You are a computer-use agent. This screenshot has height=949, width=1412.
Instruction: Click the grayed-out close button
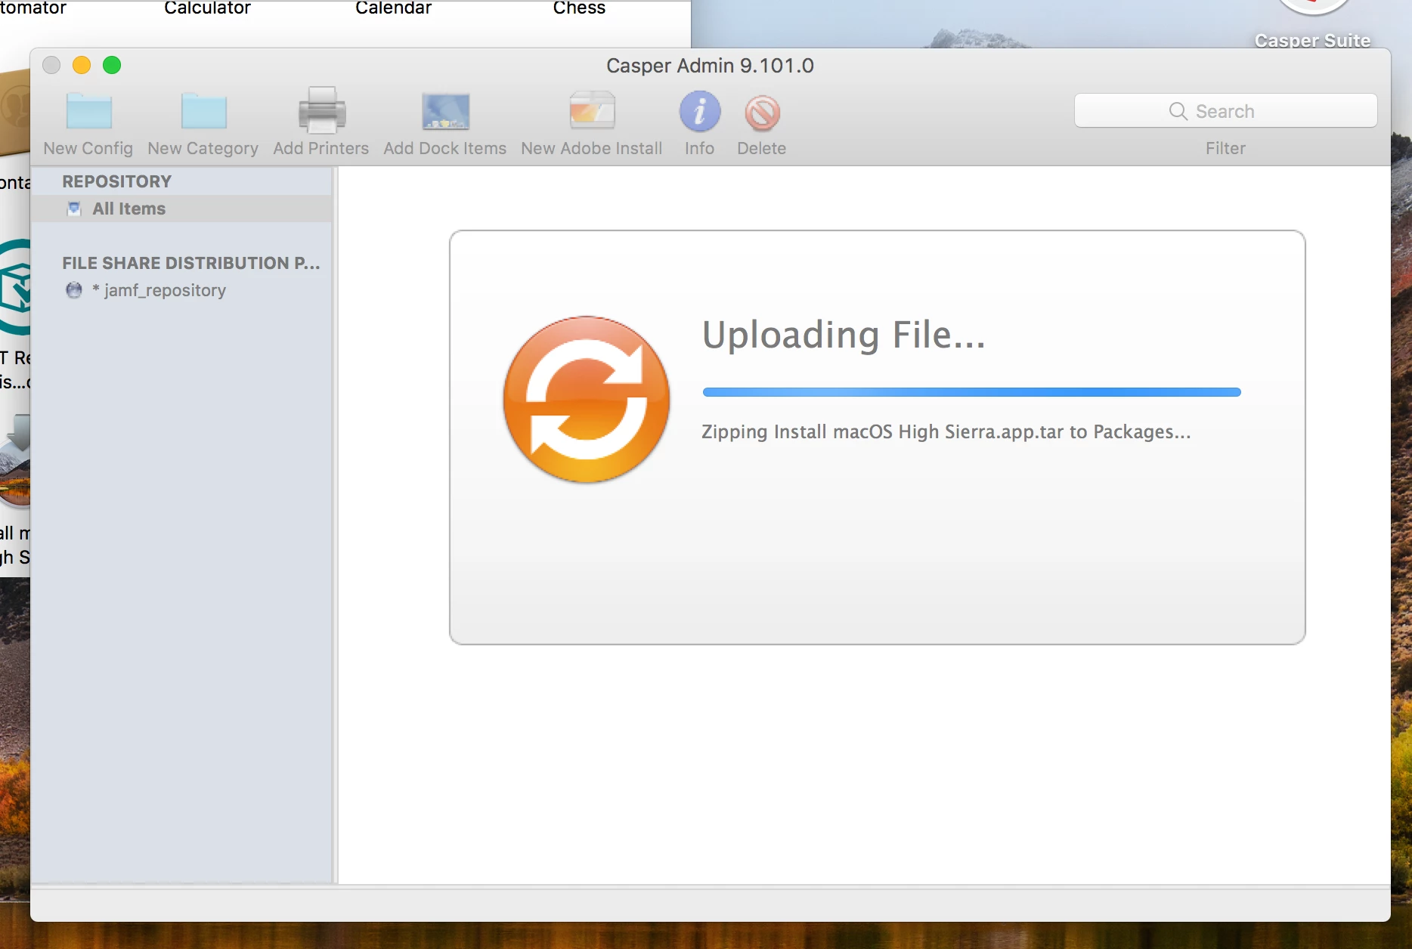[x=51, y=65]
